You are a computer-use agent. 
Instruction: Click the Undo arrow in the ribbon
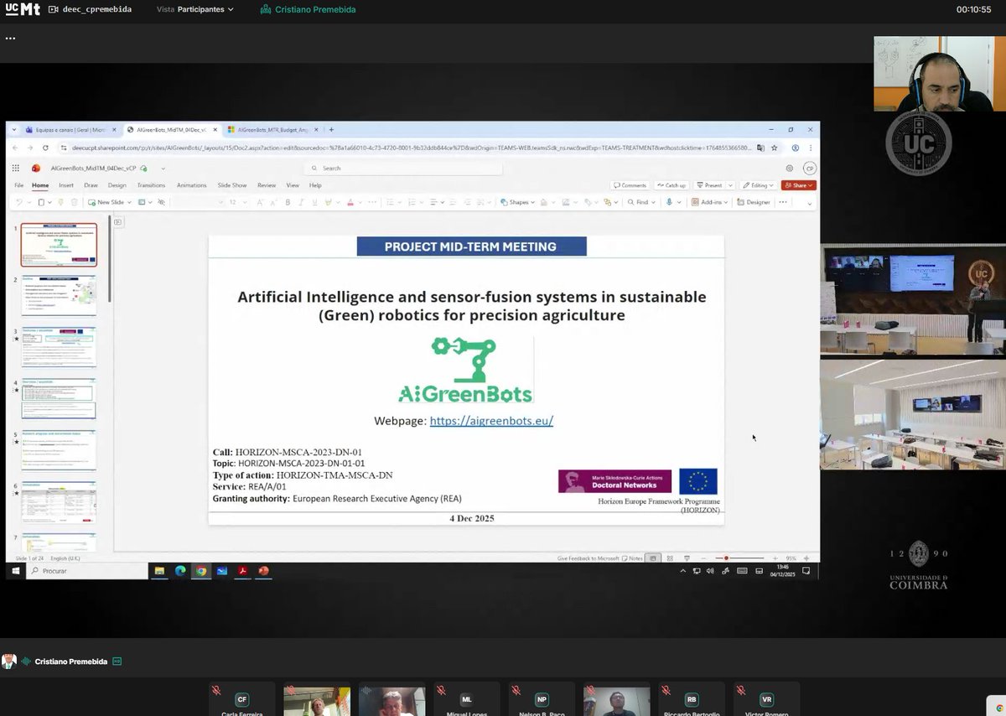(18, 202)
